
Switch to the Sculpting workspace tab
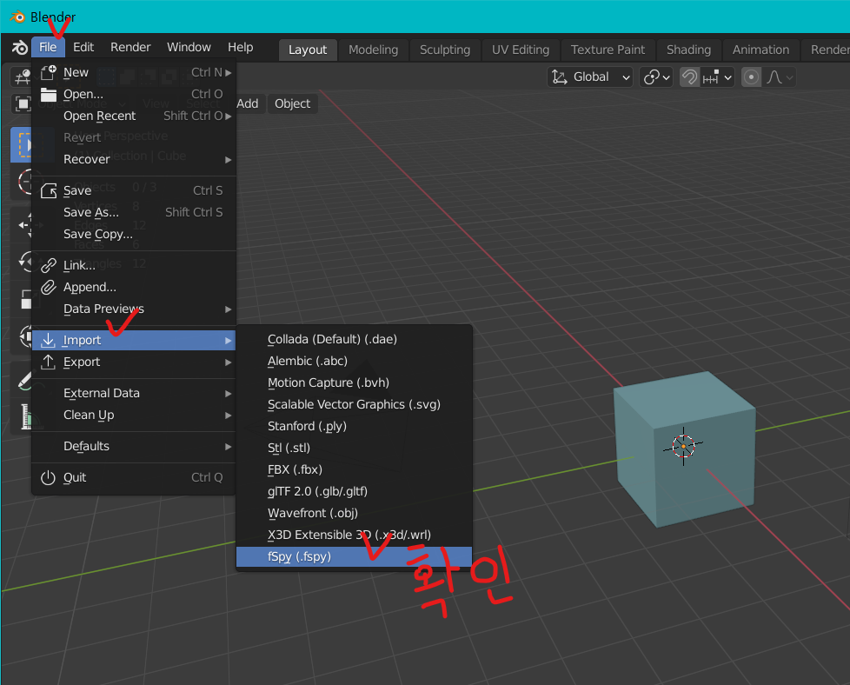click(x=445, y=50)
